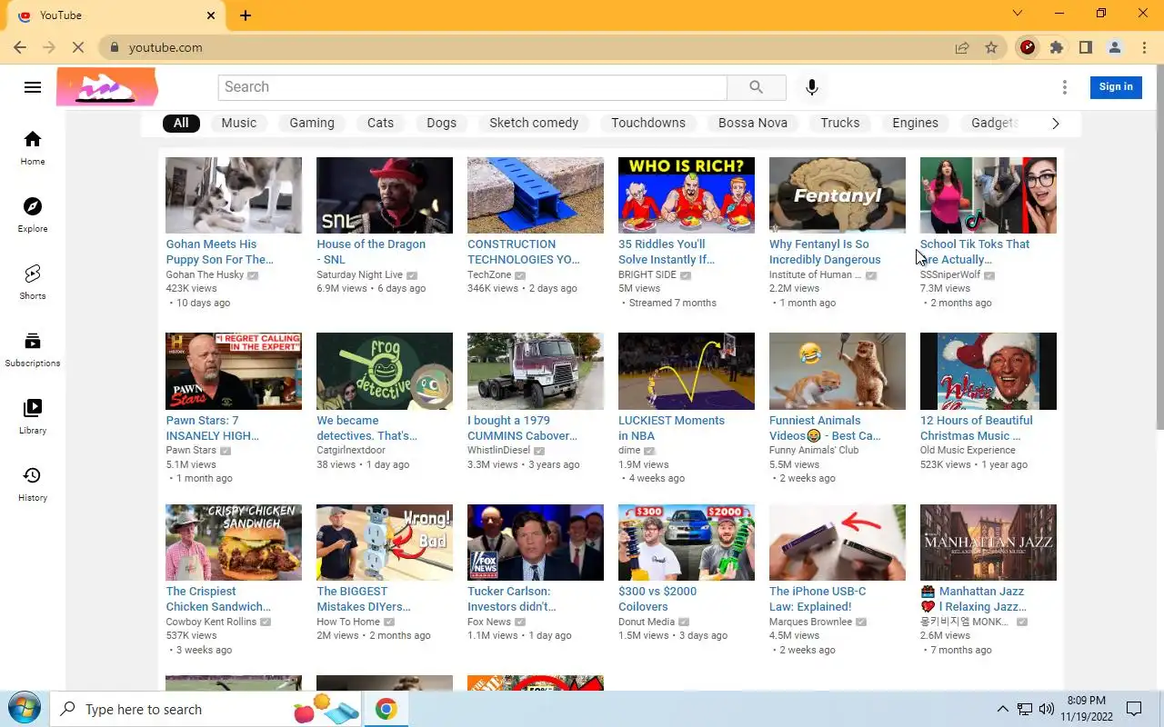Bookmark this page with star icon
Image resolution: width=1164 pixels, height=727 pixels.
point(991,47)
